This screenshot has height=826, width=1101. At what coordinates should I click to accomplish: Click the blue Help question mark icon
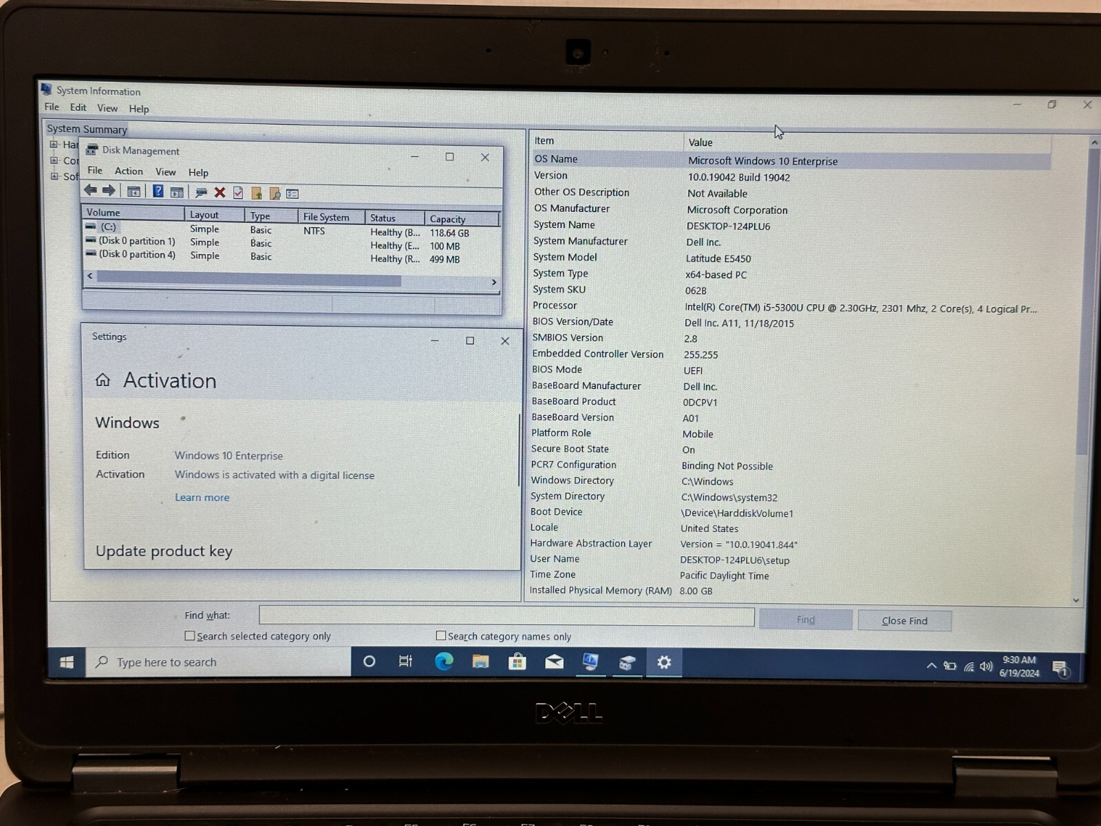[158, 191]
